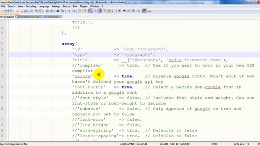This screenshot has width=260, height=146.
Task: Click the Save All toolbar icon
Action: (x=12, y=11)
